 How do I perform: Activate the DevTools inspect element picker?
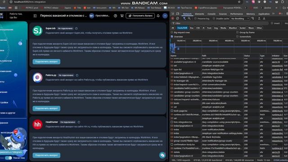click(173, 14)
